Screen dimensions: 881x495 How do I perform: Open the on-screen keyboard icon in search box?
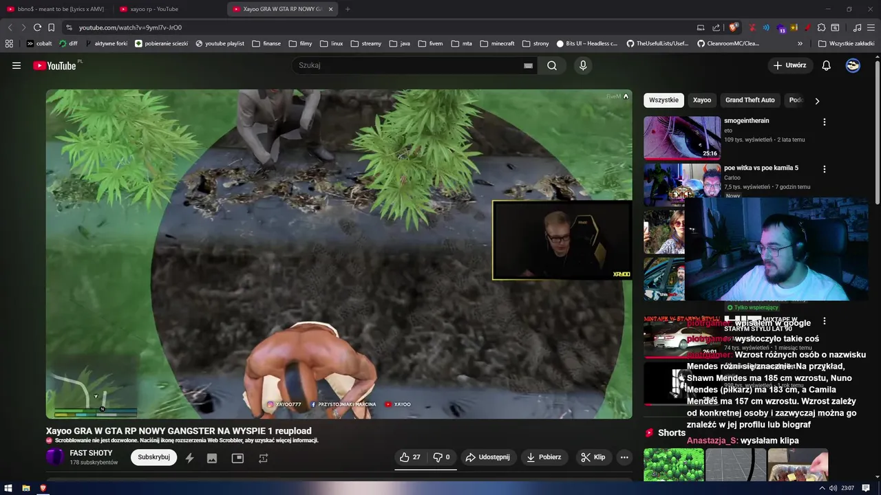point(528,66)
